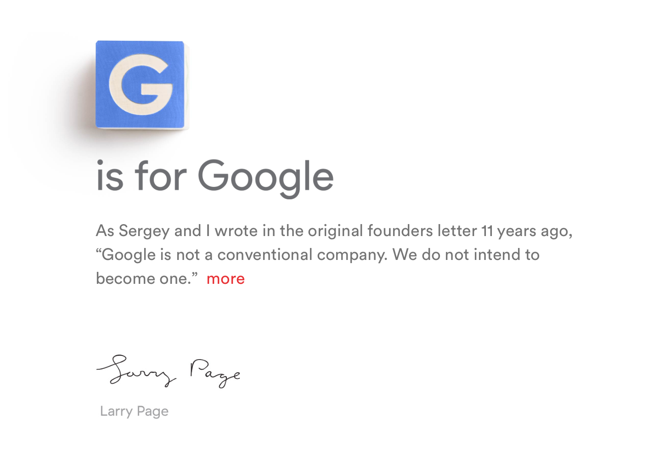Click the name "Sergey" in the paragraph
Image resolution: width=654 pixels, height=451 pixels.
click(x=144, y=231)
